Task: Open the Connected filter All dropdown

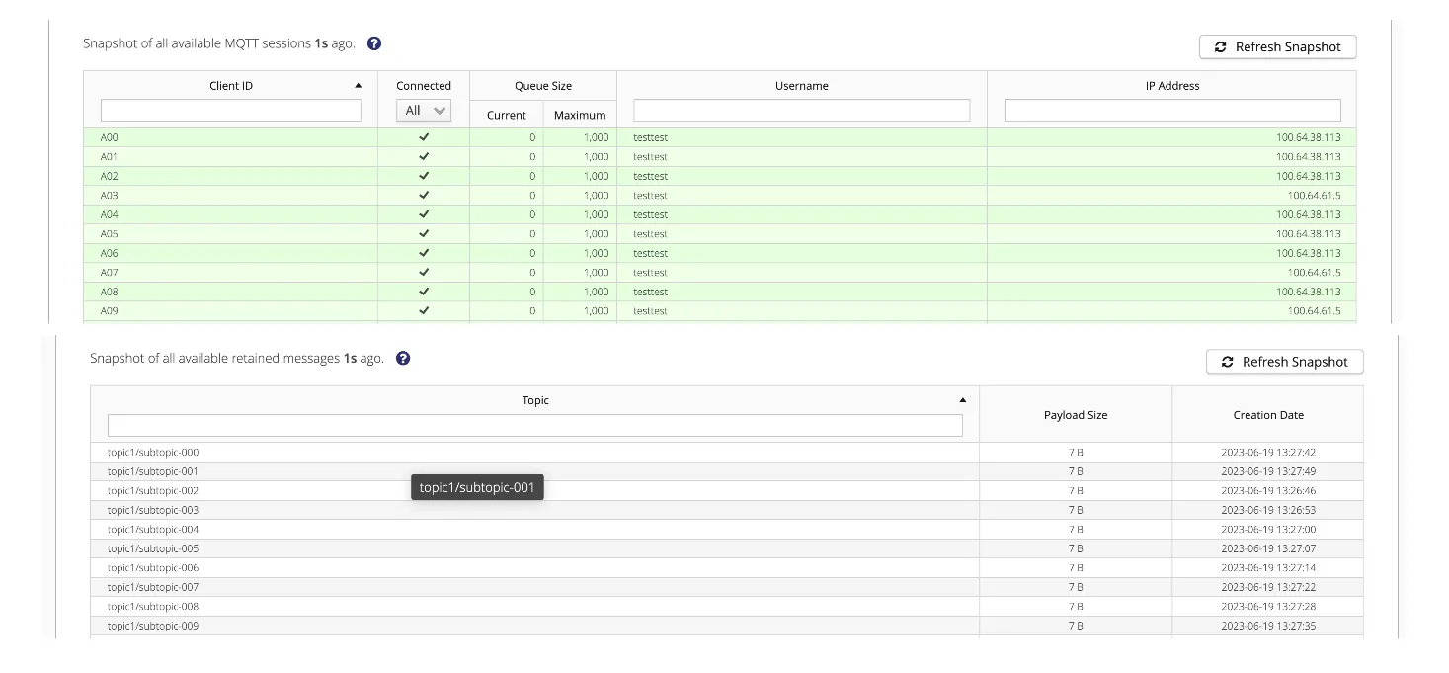Action: (424, 111)
